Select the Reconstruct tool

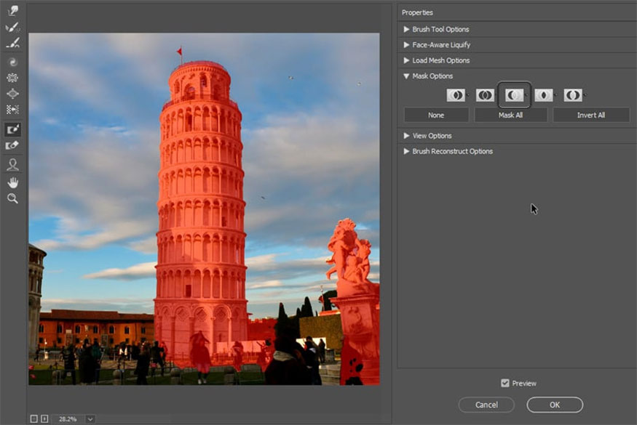pos(12,28)
